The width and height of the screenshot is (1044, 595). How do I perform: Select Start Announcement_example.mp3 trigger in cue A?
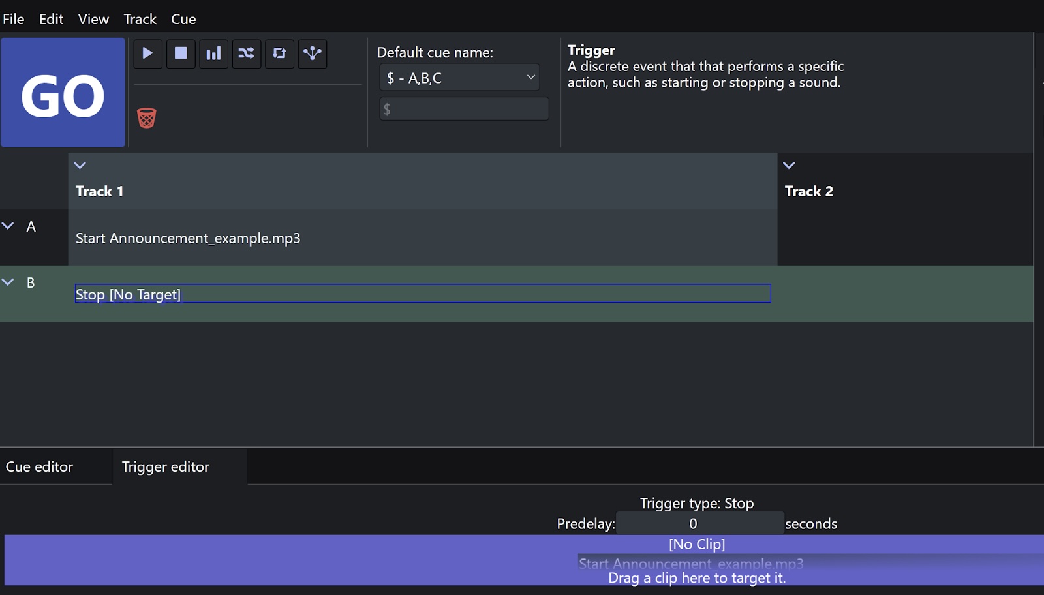tap(188, 238)
